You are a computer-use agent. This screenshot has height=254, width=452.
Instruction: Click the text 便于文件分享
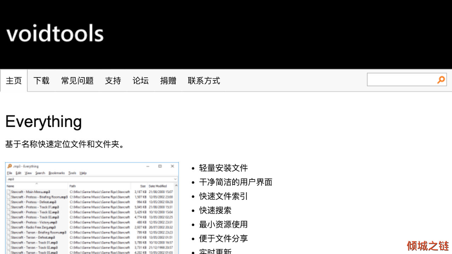(224, 238)
